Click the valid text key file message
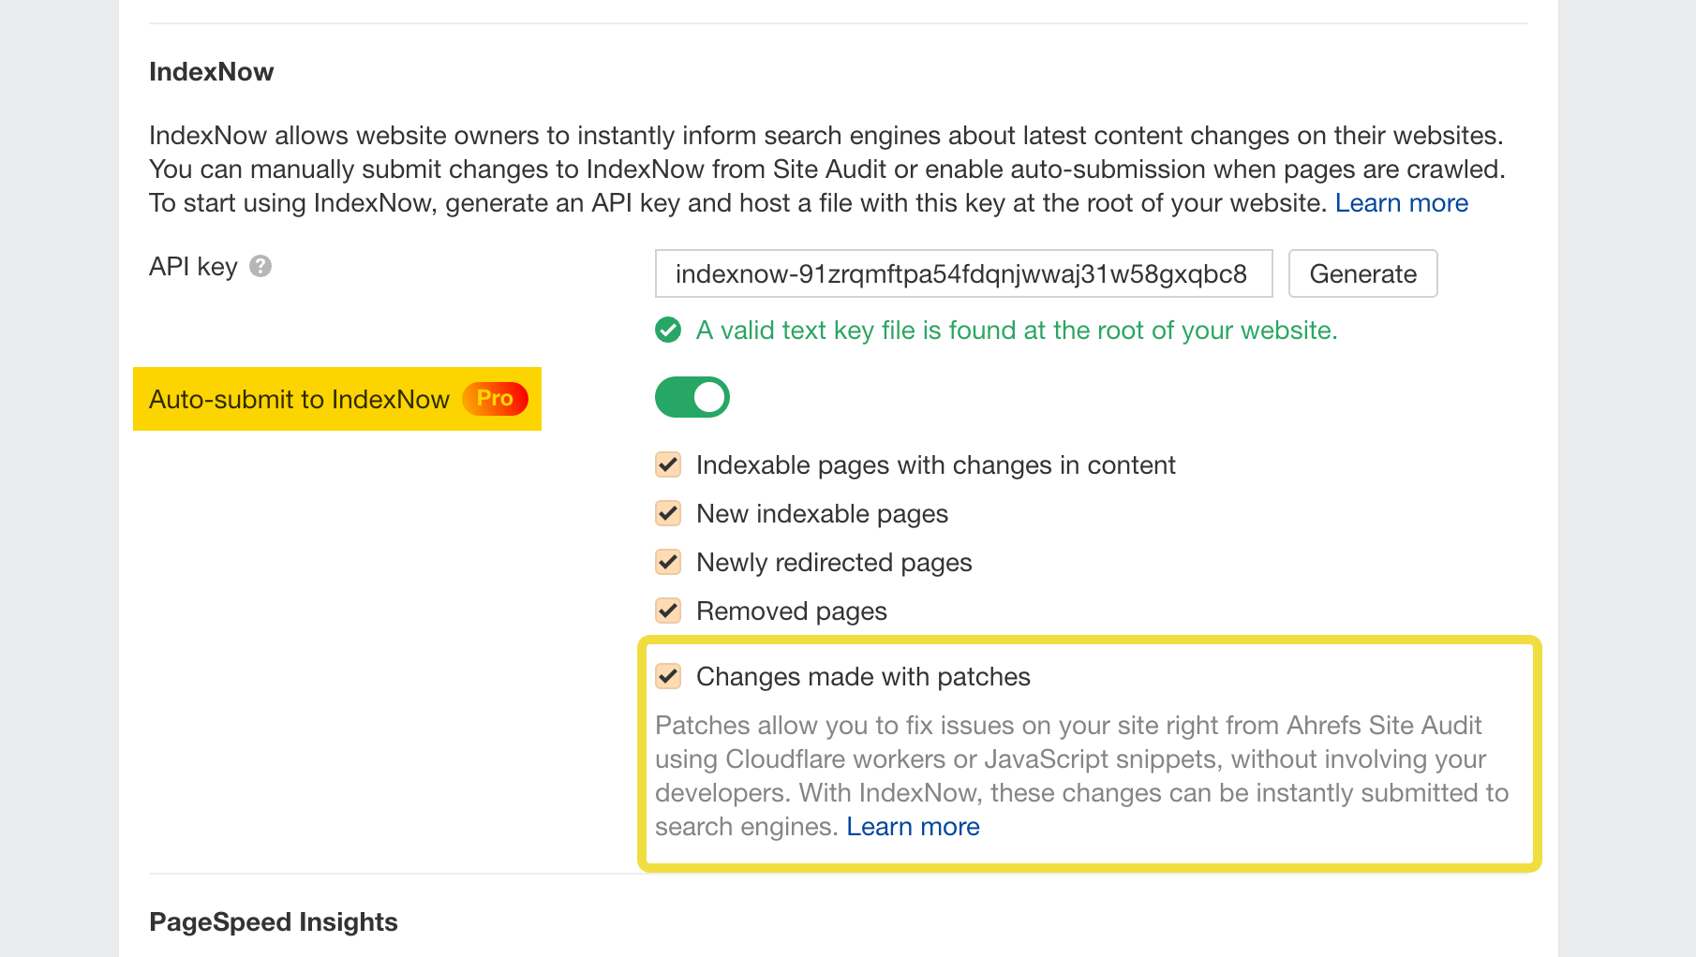This screenshot has width=1696, height=957. [1017, 331]
